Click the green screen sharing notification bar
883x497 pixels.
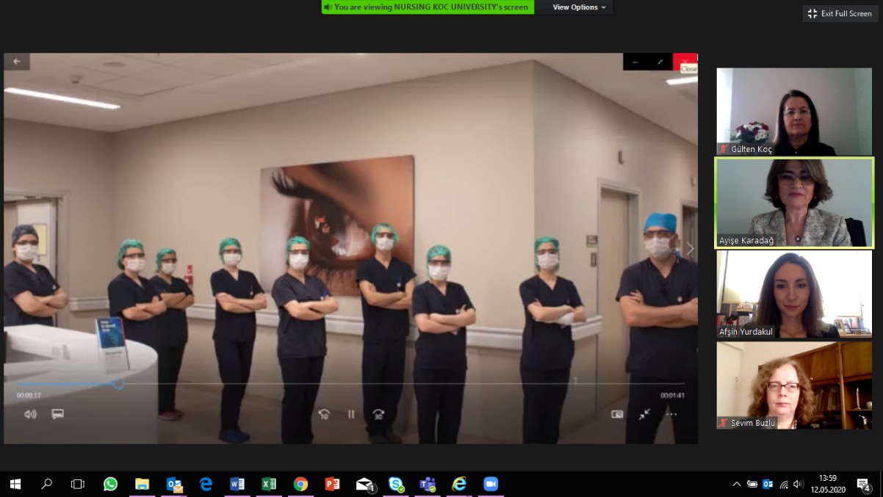pyautogui.click(x=428, y=7)
